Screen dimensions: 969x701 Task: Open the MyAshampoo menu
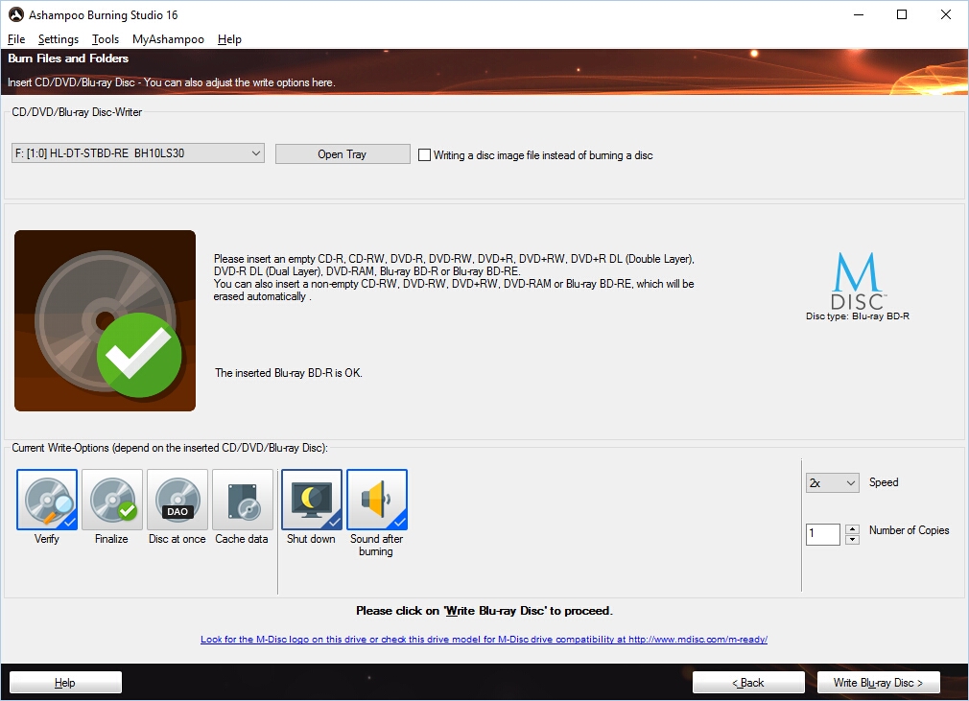168,39
